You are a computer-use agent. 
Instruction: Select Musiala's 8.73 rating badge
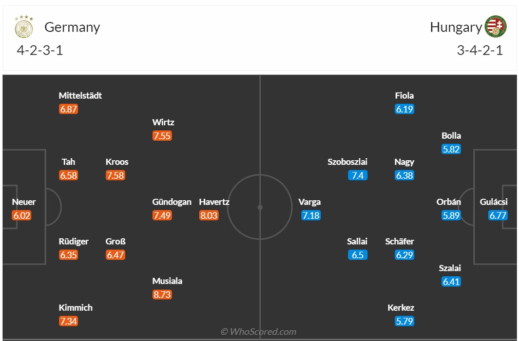click(162, 295)
